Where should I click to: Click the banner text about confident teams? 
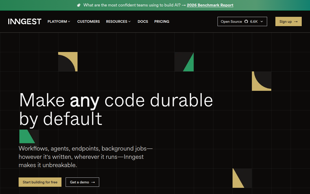pyautogui.click(x=132, y=5)
